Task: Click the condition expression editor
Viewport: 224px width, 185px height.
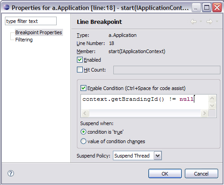Action: click(145, 102)
